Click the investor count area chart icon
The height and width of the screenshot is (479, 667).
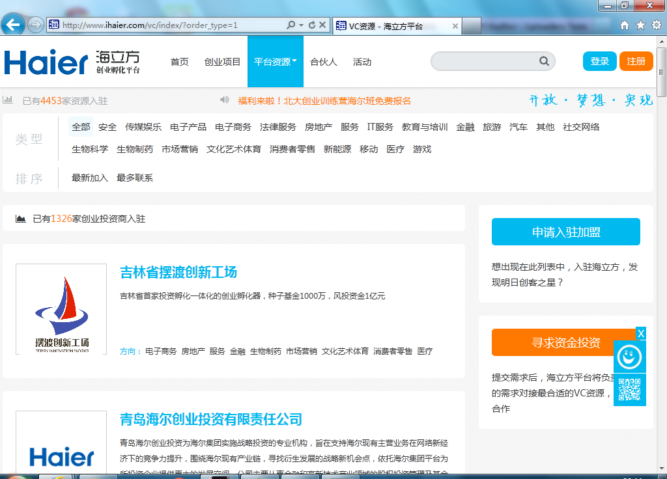[20, 219]
